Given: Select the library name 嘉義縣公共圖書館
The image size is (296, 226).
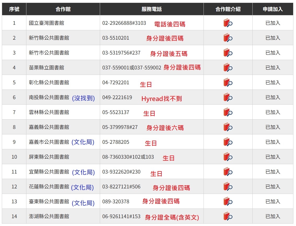Looking at the screenshot, I should pos(49,127).
